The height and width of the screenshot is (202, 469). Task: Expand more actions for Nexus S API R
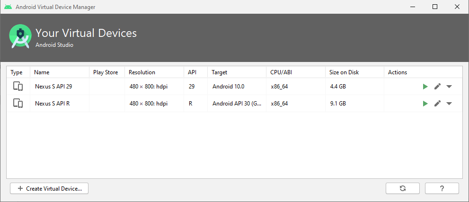click(x=449, y=104)
